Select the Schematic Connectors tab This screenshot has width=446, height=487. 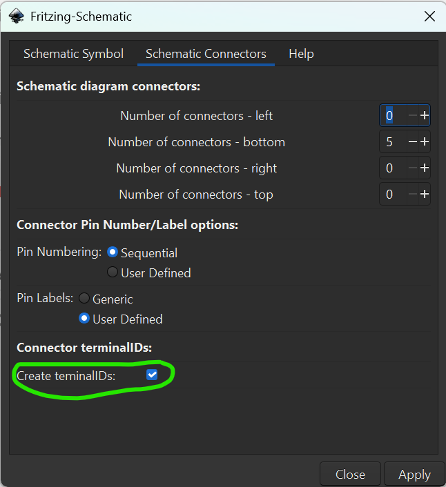tap(206, 54)
